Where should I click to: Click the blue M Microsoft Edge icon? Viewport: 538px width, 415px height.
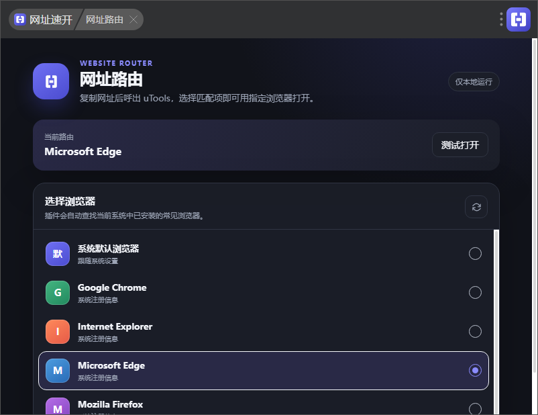coord(58,370)
